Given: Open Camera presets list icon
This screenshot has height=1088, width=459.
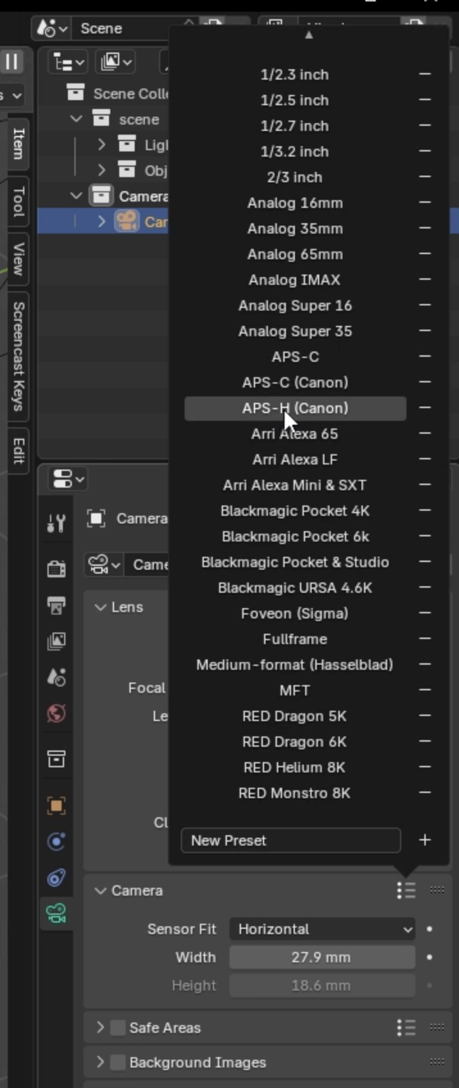Looking at the screenshot, I should 406,890.
